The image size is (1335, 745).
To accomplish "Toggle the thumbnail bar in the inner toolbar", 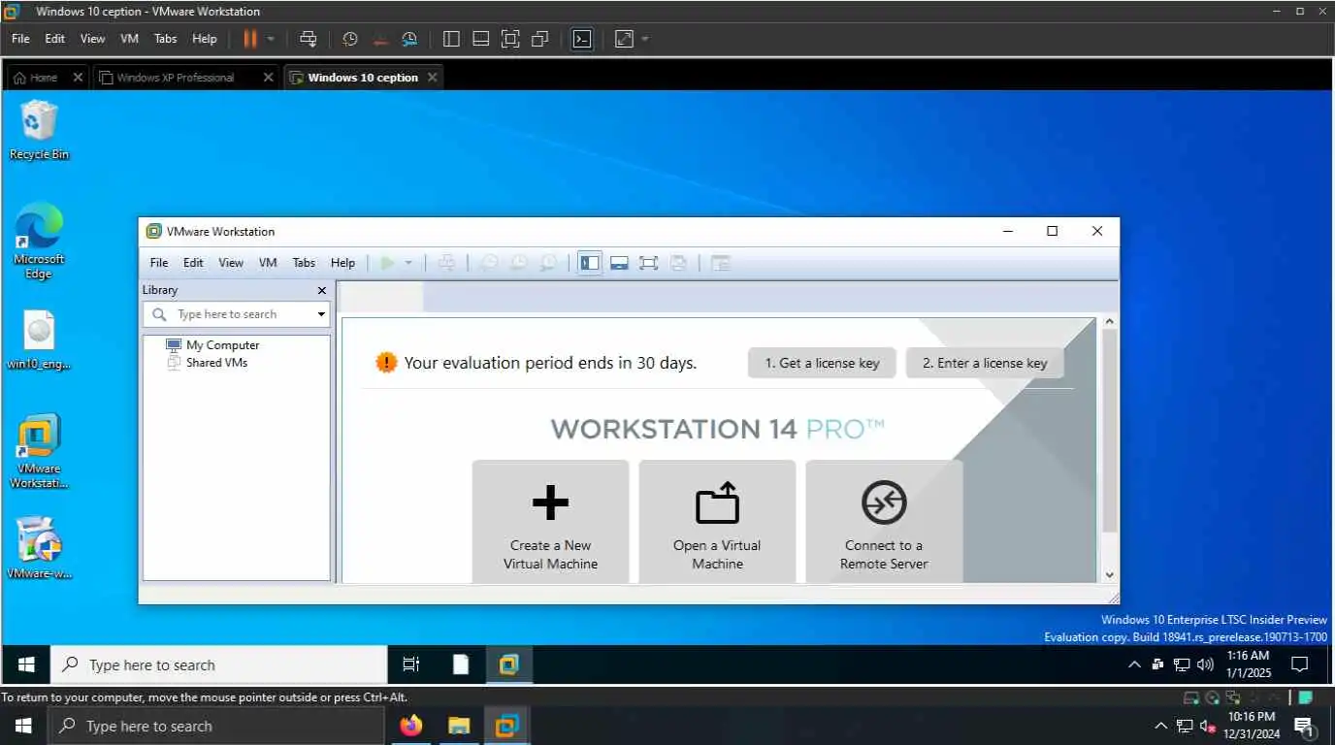I will pyautogui.click(x=619, y=263).
